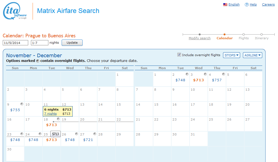
Task: Go to Modify search step
Action: coord(200,38)
